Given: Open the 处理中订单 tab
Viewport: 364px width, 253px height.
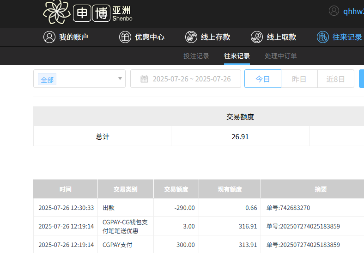Looking at the screenshot, I should pos(281,56).
